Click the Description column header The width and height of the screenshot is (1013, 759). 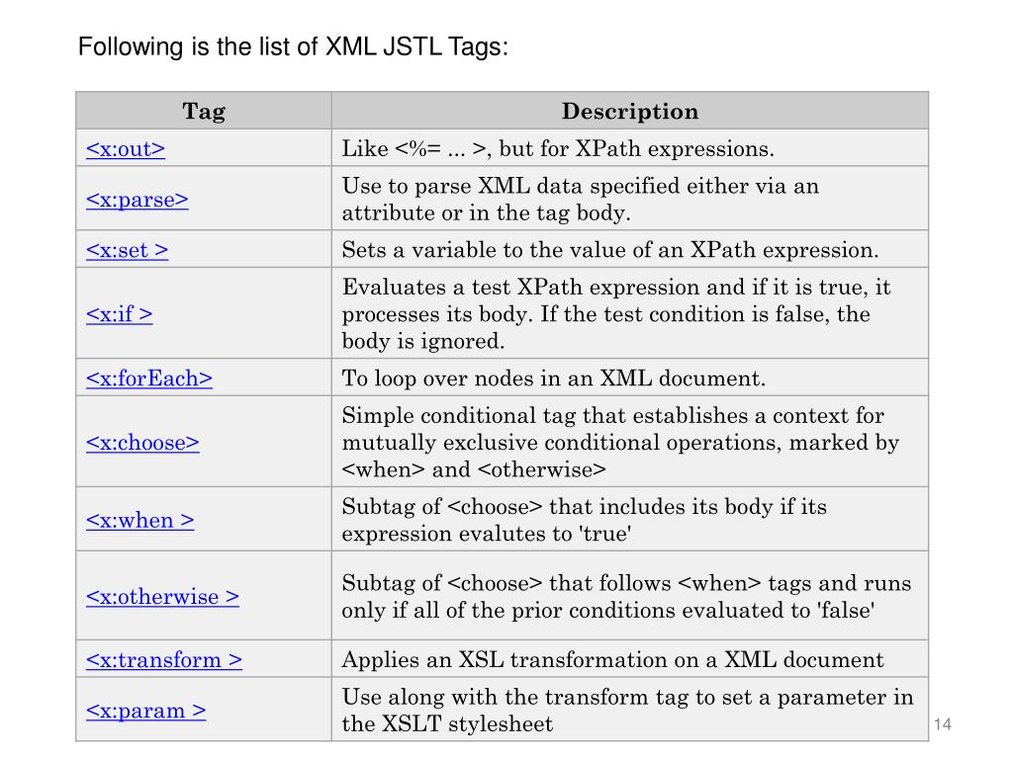[630, 111]
